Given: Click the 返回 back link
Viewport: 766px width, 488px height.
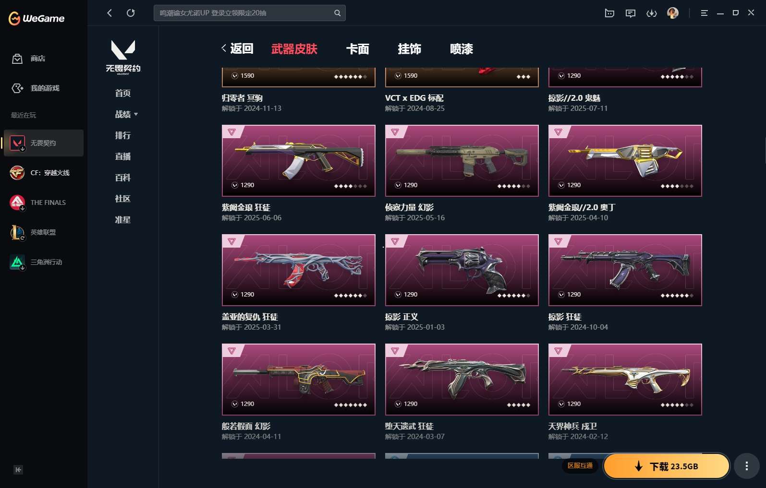Looking at the screenshot, I should tap(237, 48).
